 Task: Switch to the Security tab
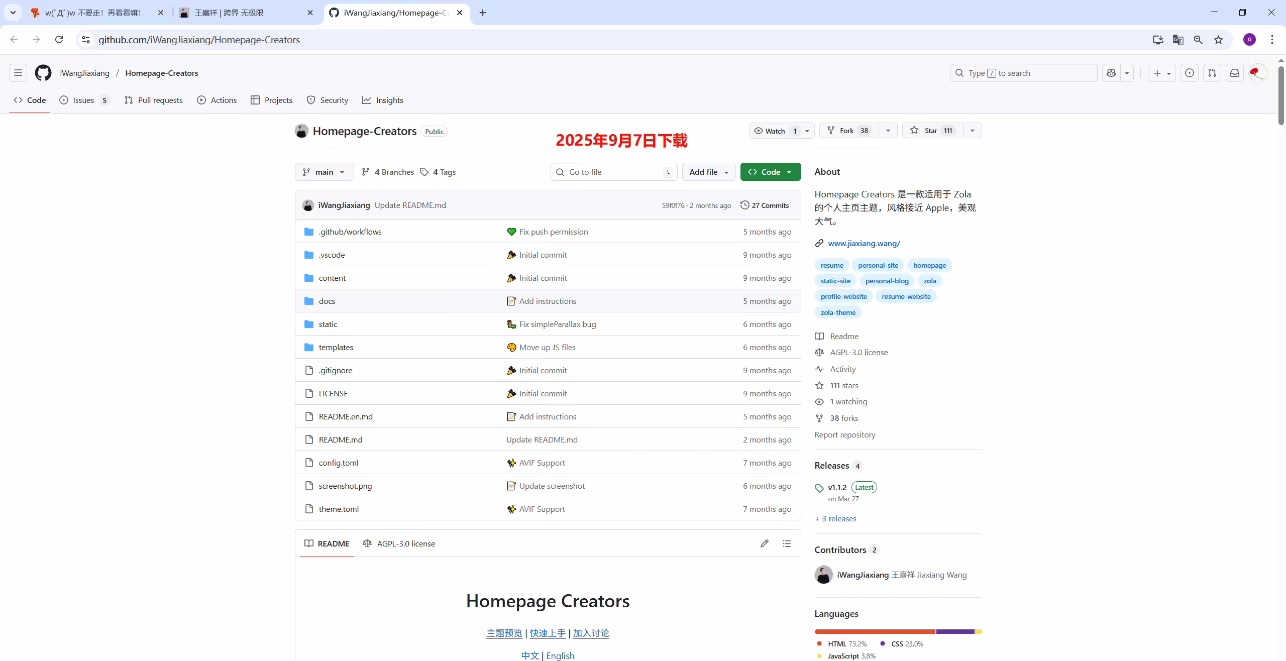tap(328, 100)
